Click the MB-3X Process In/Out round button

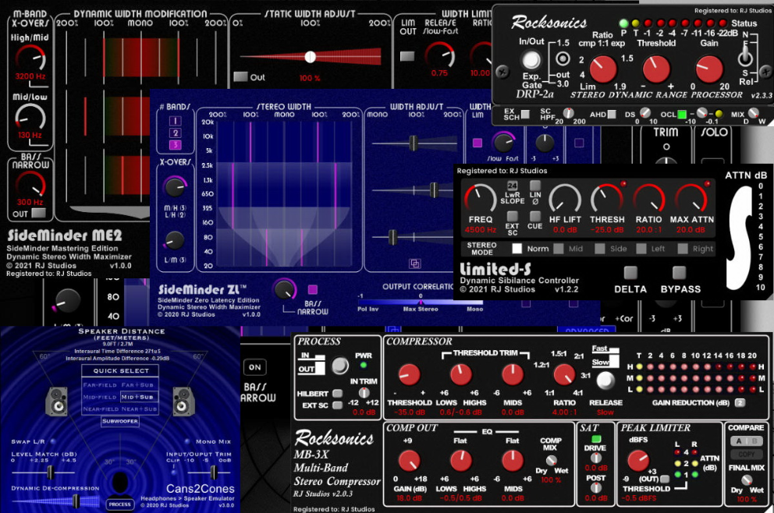[339, 366]
